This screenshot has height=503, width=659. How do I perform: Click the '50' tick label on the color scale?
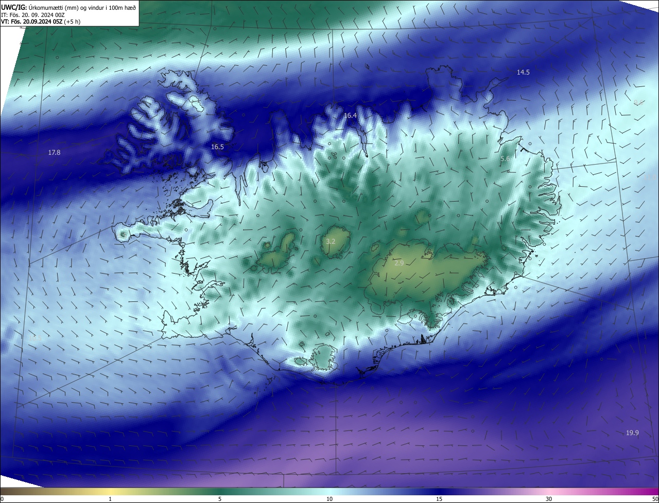655,499
